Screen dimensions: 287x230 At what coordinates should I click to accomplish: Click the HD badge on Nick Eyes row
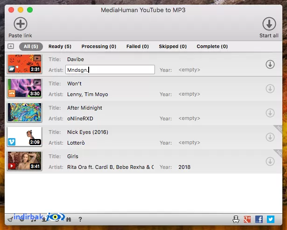pyautogui.click(x=279, y=129)
